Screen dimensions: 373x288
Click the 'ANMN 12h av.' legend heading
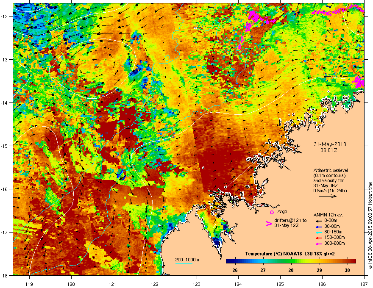click(328, 215)
